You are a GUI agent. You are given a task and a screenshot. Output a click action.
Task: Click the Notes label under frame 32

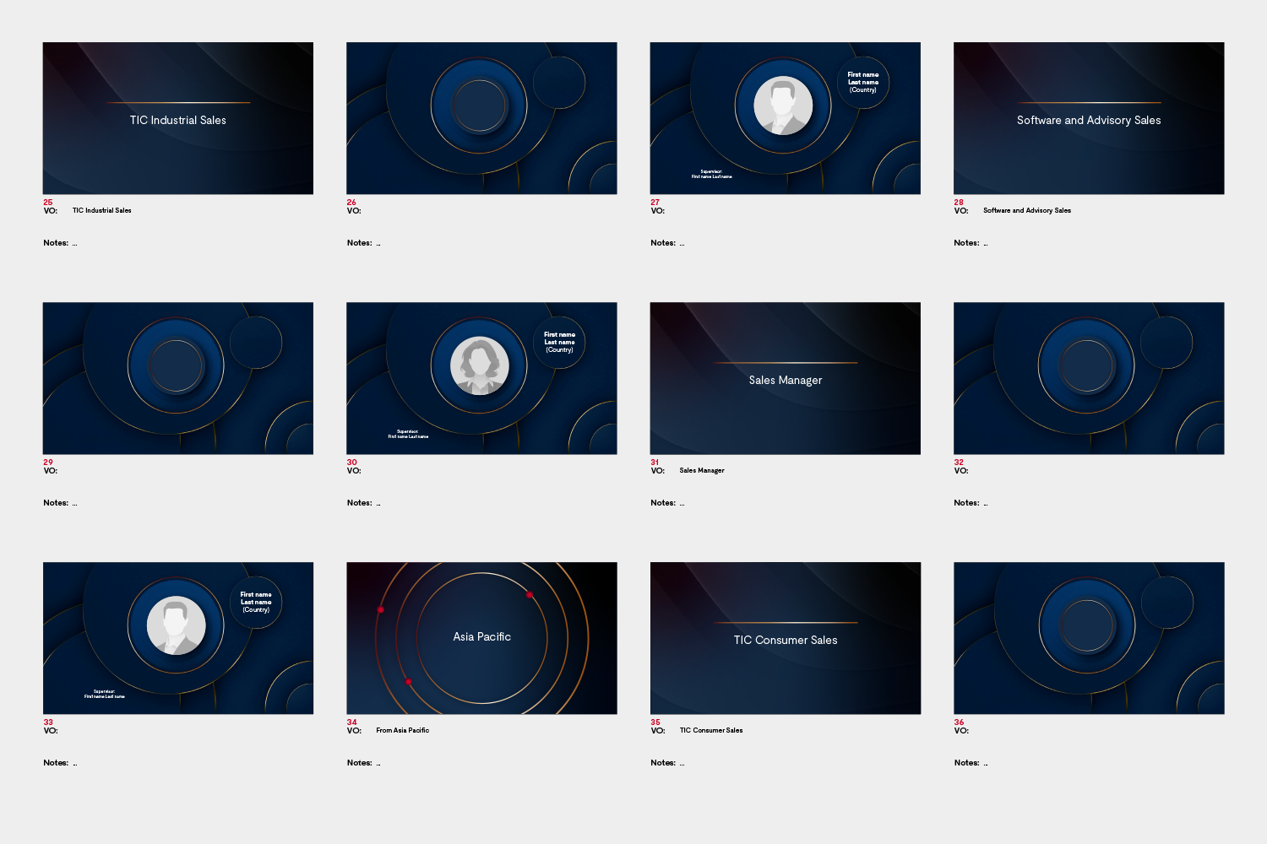966,503
